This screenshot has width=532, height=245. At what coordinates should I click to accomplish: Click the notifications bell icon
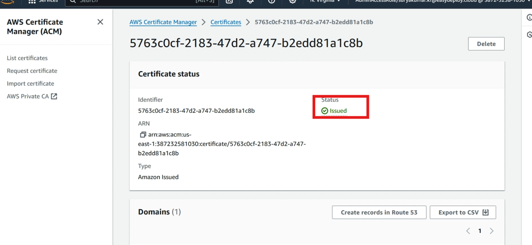tap(250, 1)
